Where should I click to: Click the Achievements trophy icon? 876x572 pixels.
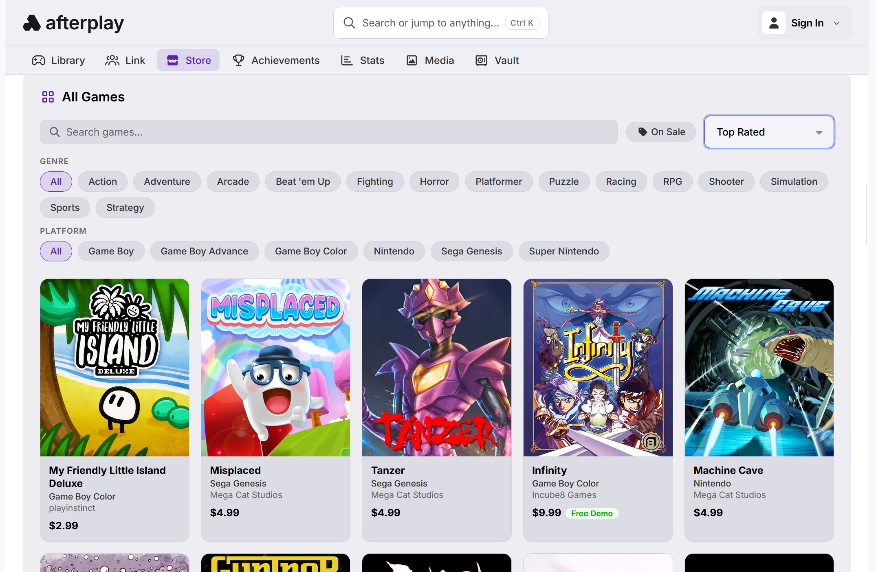tap(238, 60)
